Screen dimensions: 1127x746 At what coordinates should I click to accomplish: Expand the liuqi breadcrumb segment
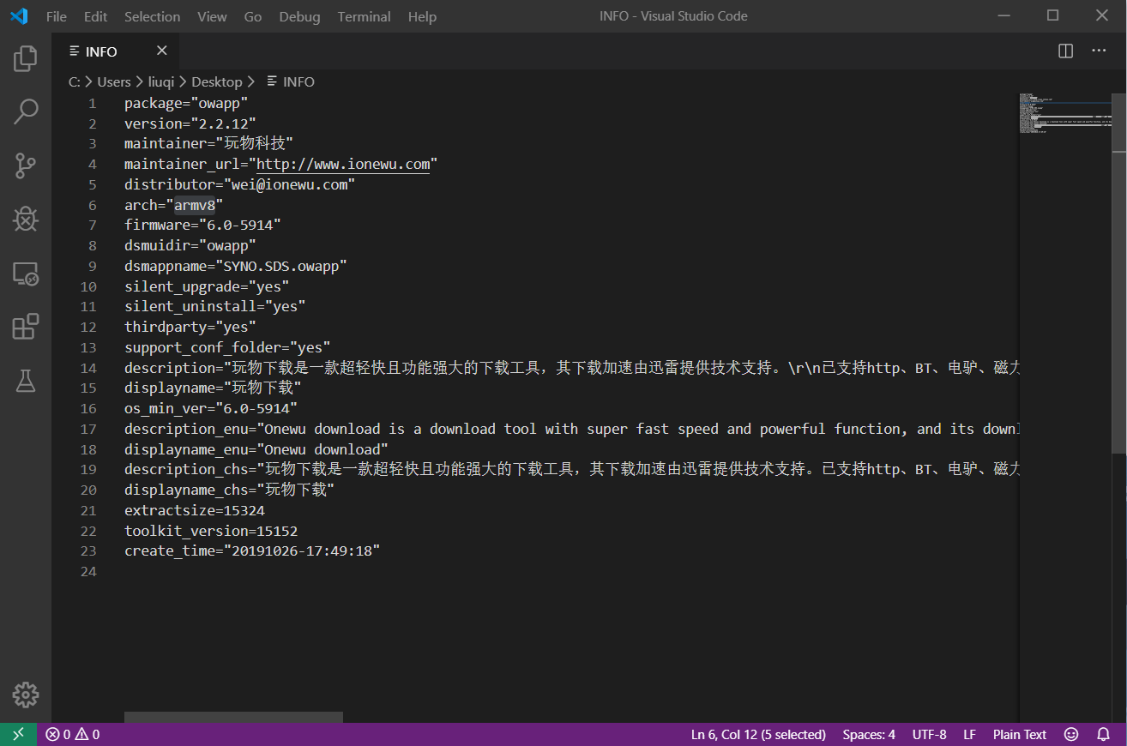point(161,81)
